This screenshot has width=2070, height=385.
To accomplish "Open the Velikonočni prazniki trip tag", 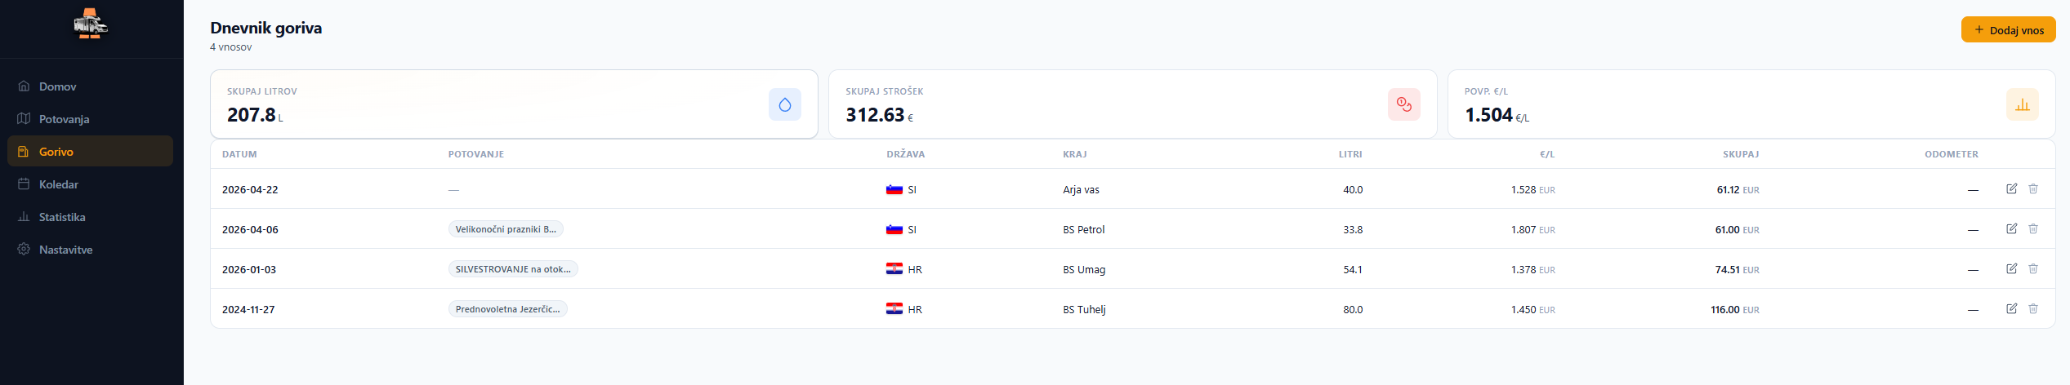I will [506, 229].
